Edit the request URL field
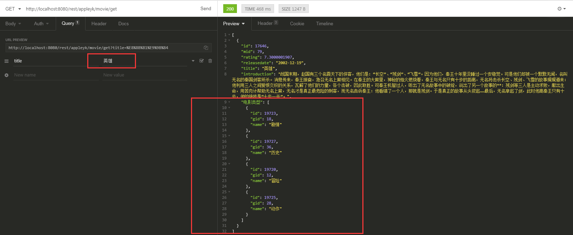 coord(110,9)
